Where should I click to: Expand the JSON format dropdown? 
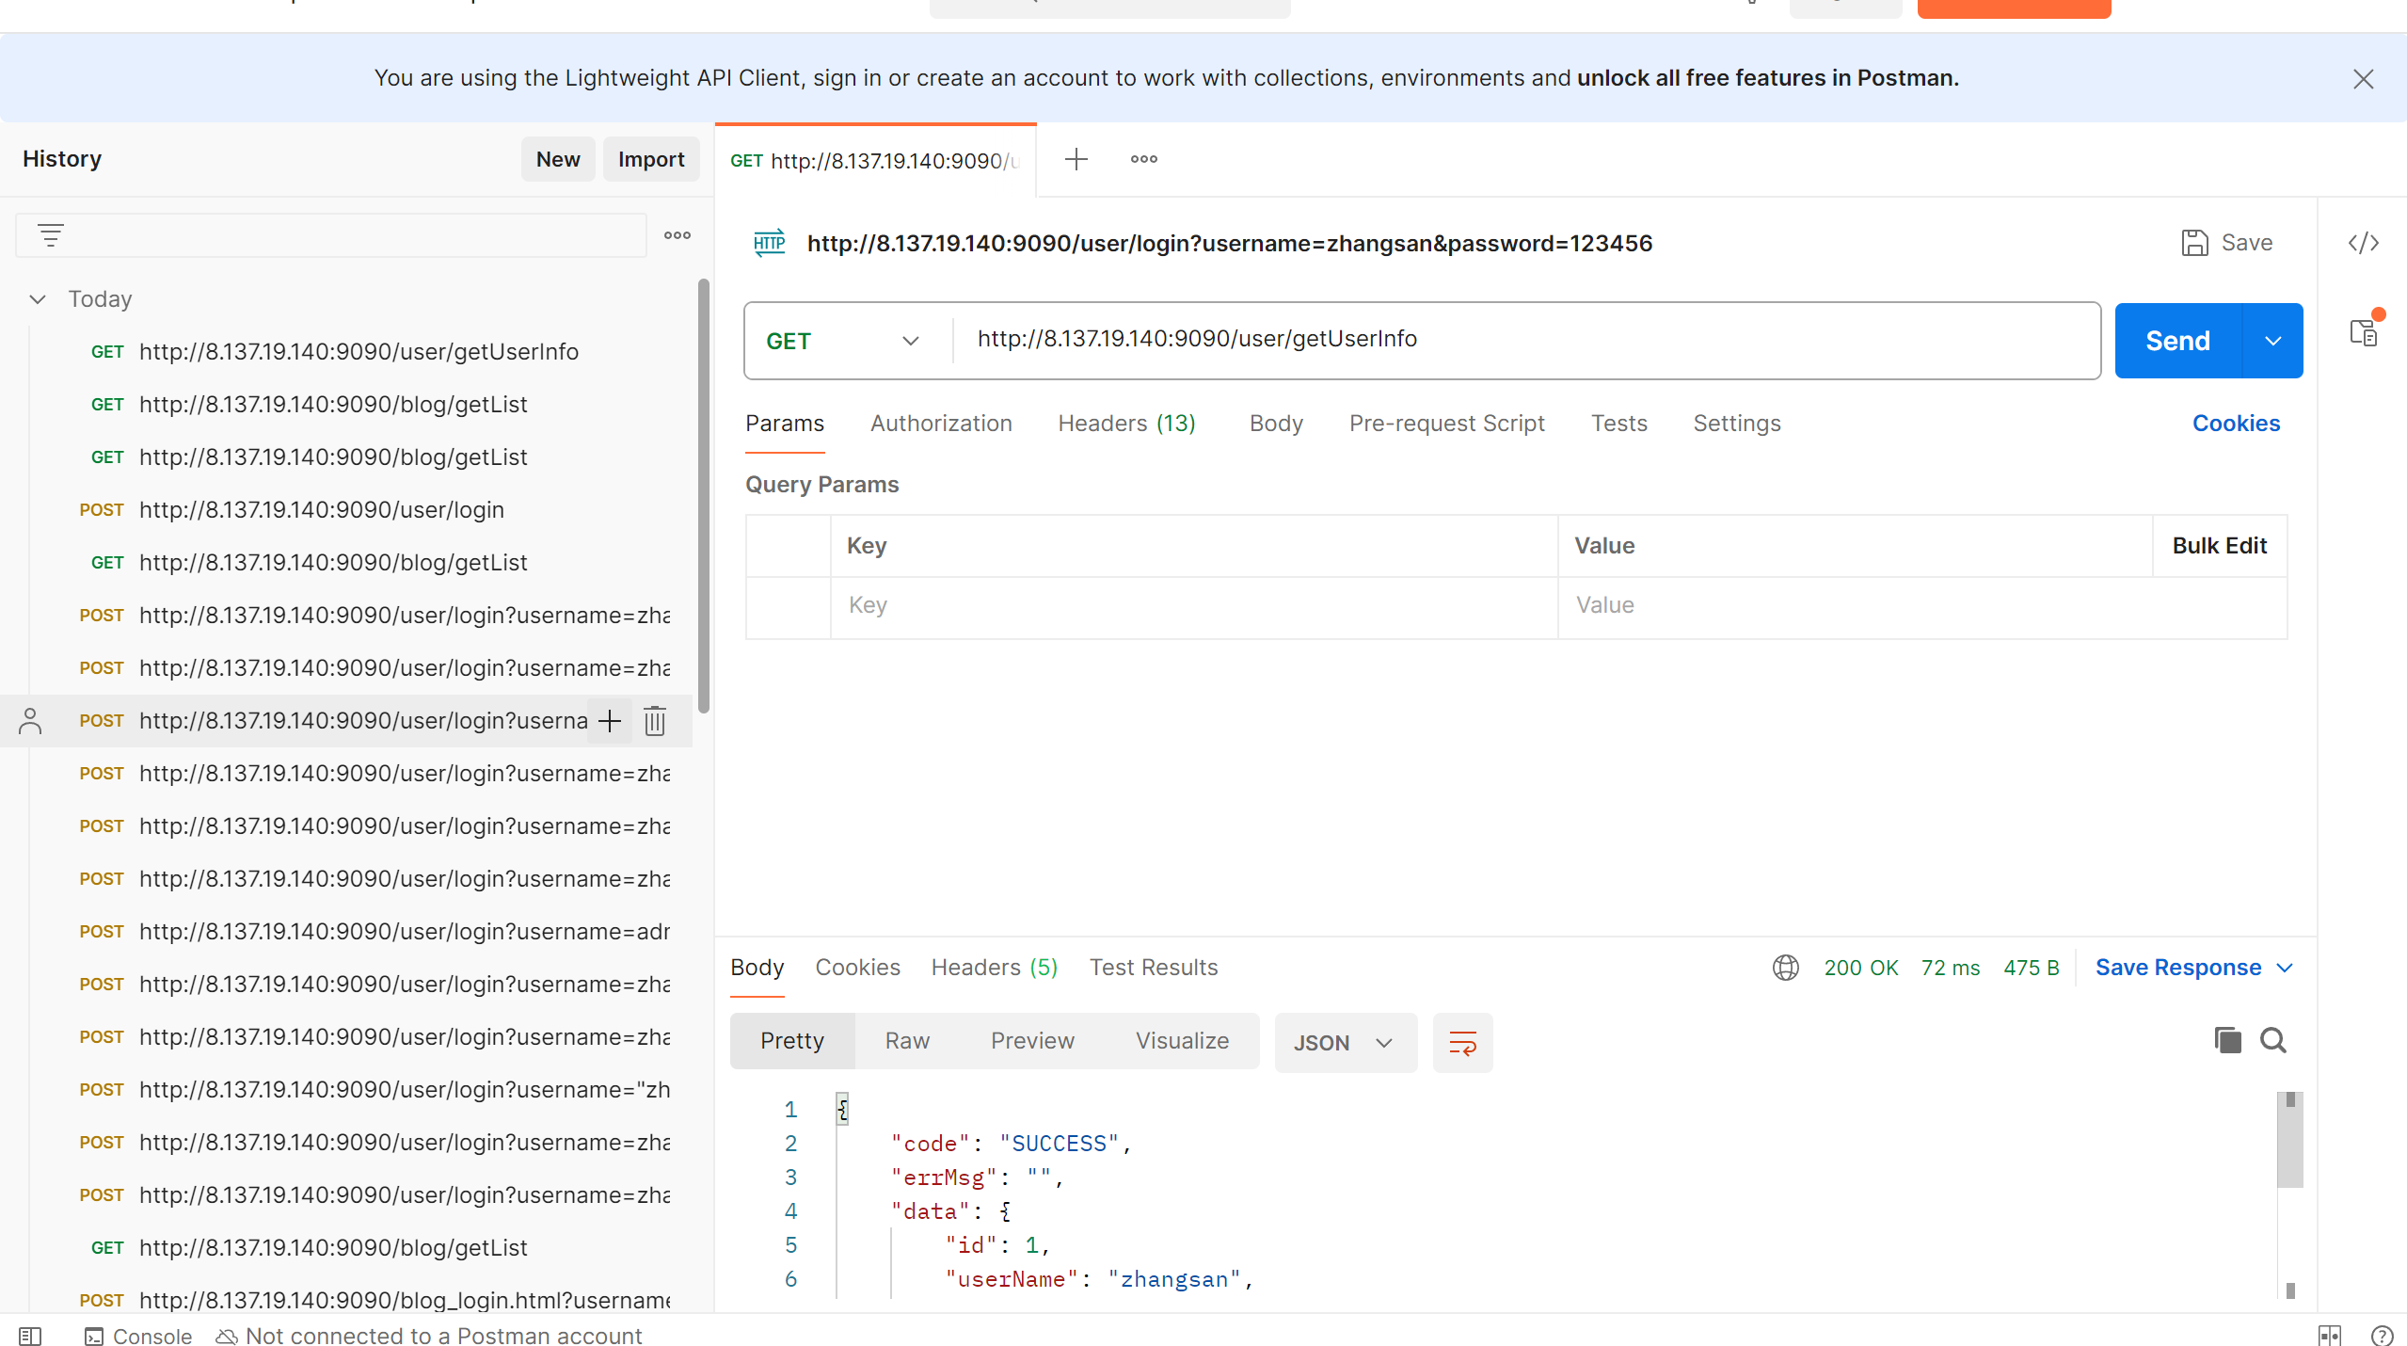click(1344, 1043)
